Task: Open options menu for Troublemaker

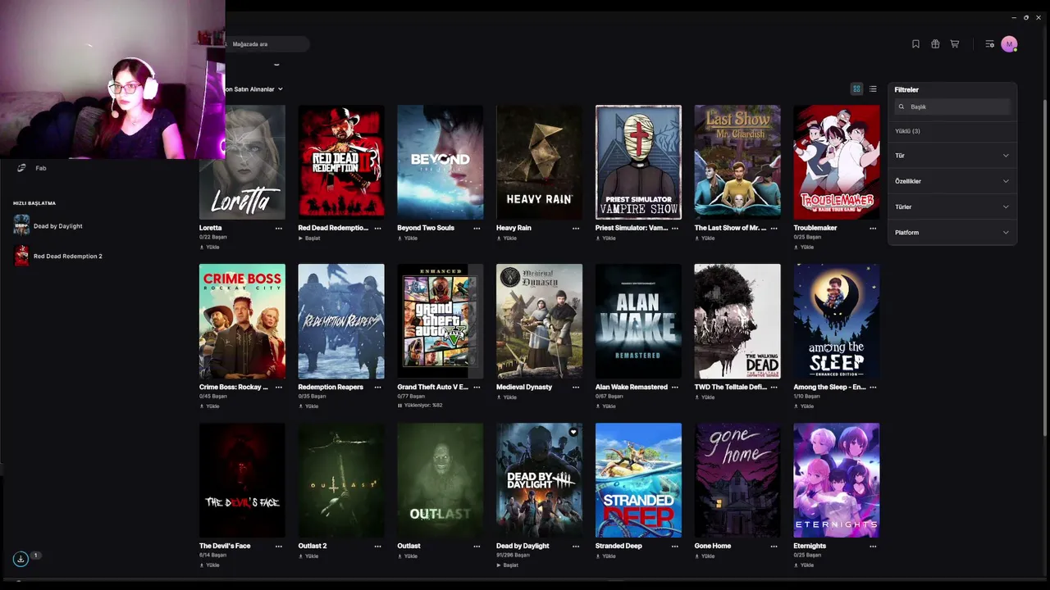Action: (x=873, y=229)
